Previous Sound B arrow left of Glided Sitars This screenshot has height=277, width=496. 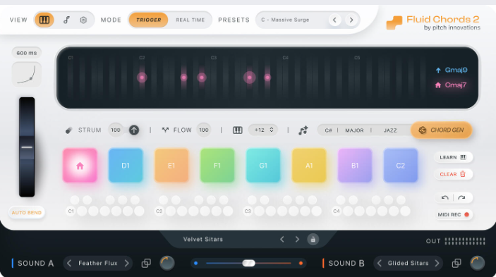click(x=380, y=263)
